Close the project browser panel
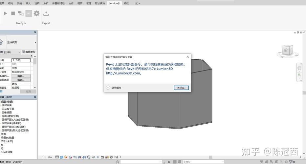Screen dimensions: 306x164 [x=35, y=97]
